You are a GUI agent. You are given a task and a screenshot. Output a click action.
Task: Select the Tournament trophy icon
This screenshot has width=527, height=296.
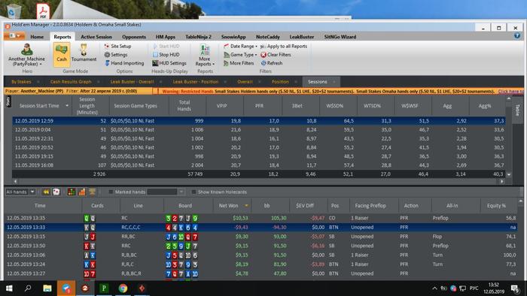coord(84,53)
